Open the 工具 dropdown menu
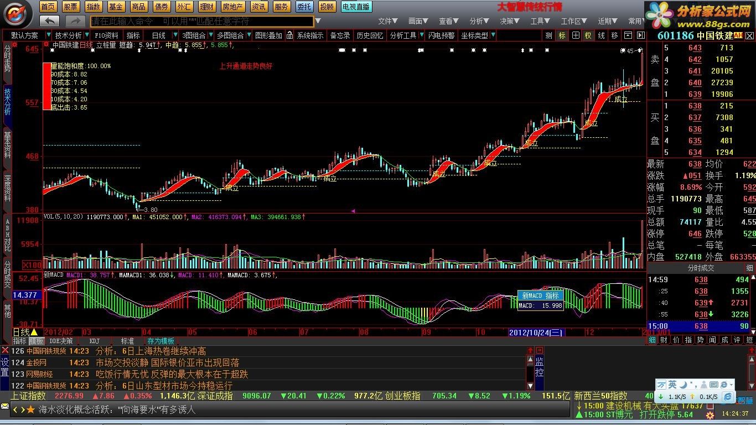 (540, 21)
